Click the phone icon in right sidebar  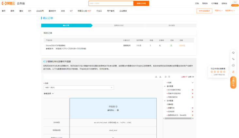pyautogui.click(x=233, y=59)
